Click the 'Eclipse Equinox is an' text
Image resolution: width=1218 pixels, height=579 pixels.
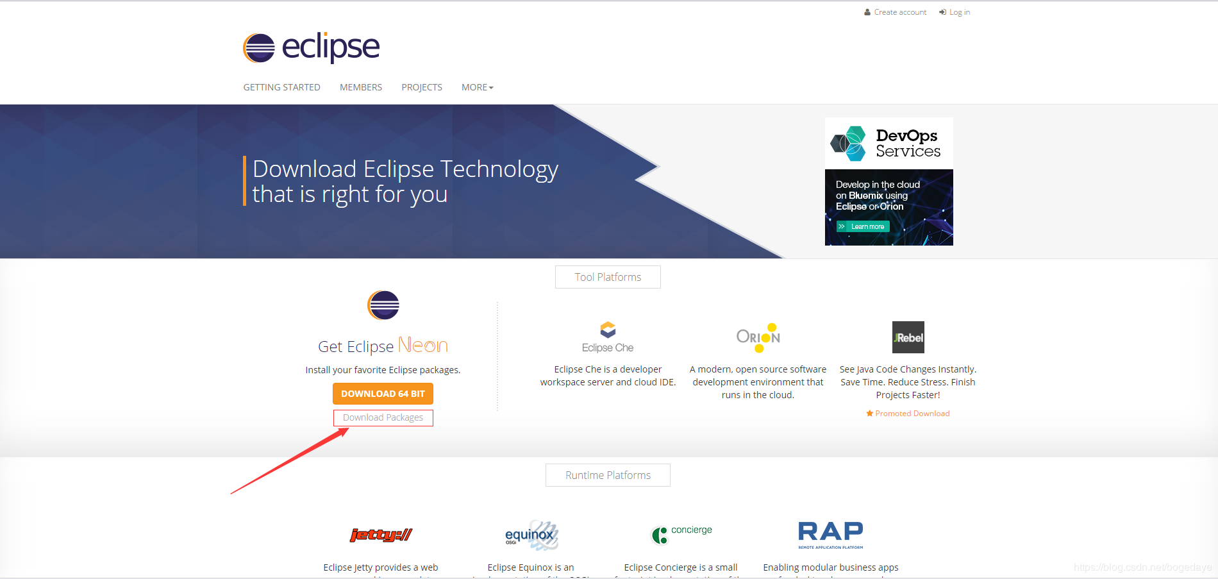[531, 567]
